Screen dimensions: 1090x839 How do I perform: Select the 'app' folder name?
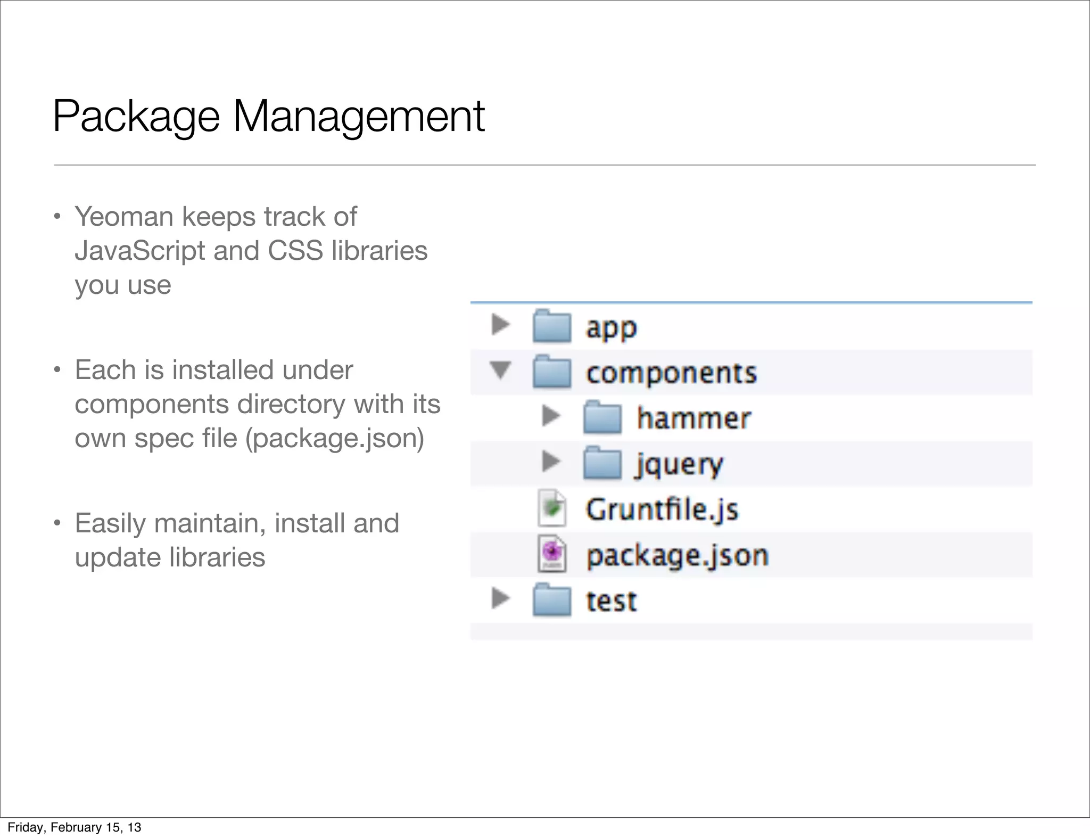[611, 328]
